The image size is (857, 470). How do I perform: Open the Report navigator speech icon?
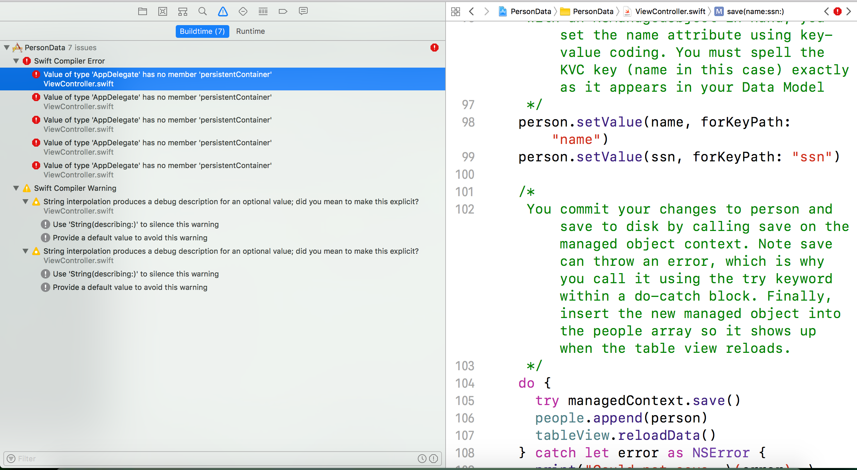point(303,11)
